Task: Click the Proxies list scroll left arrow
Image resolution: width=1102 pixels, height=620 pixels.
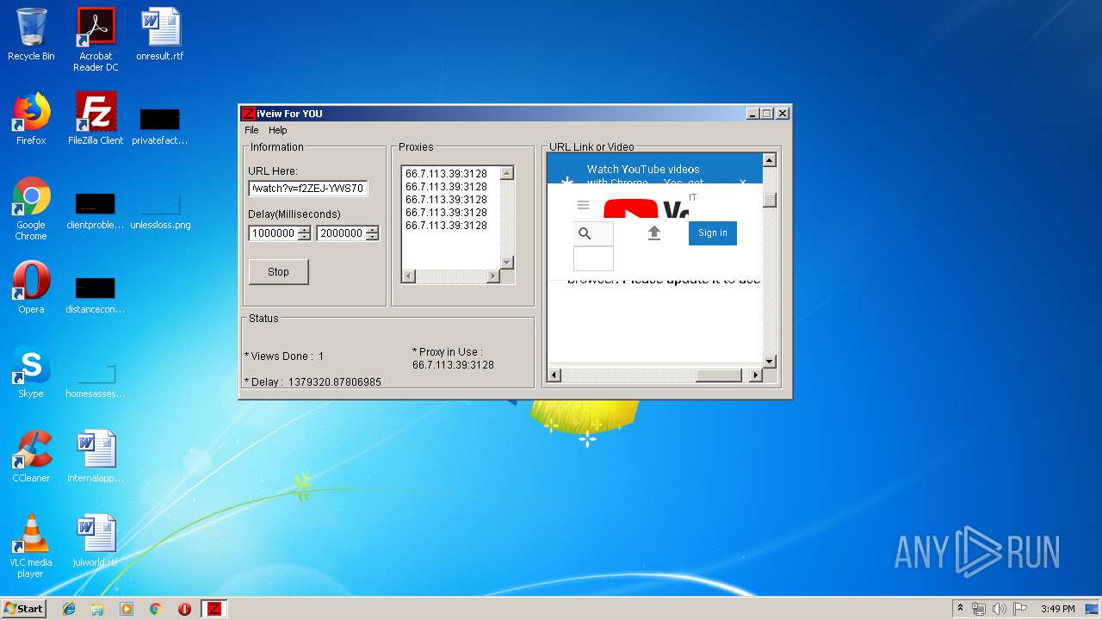Action: tap(409, 276)
